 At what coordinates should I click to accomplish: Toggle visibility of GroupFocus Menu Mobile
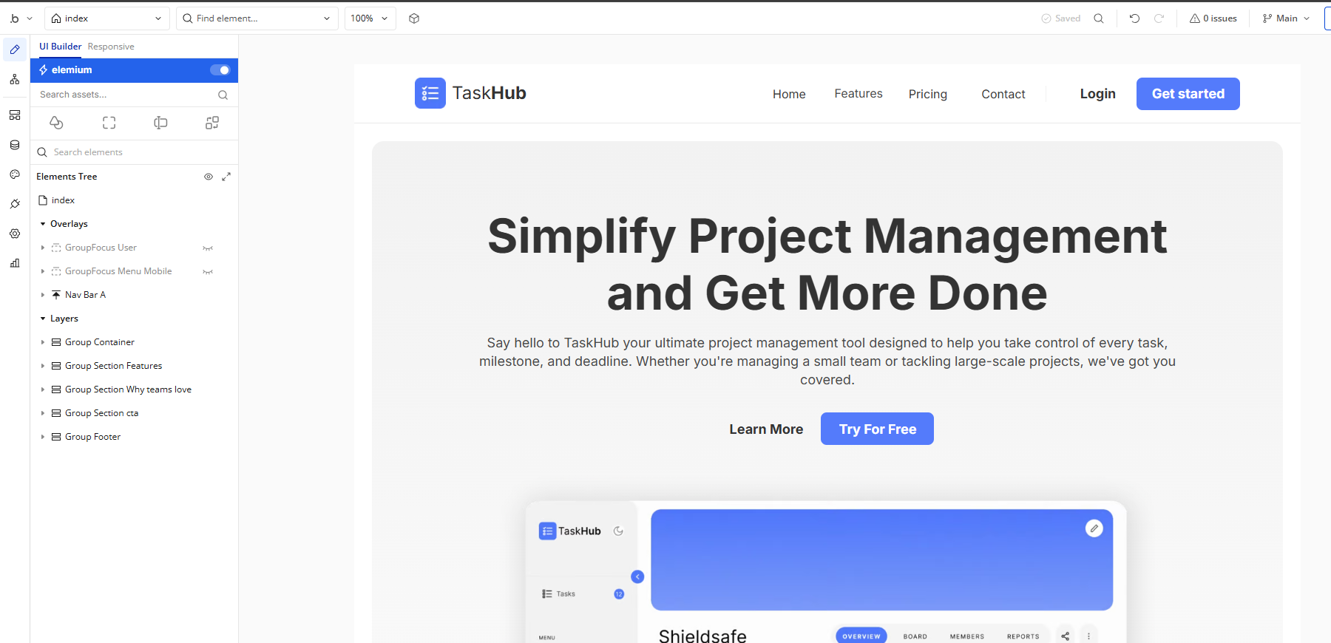click(208, 272)
